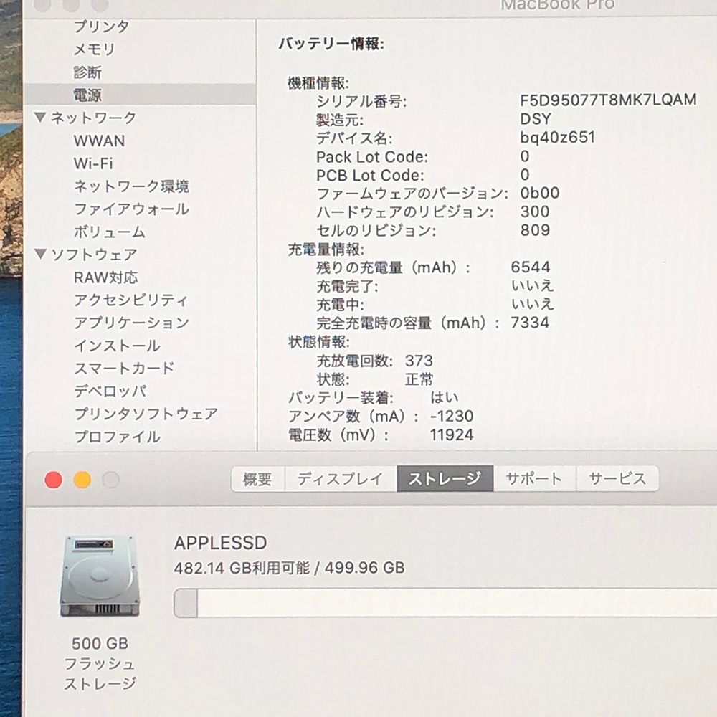Select ネットワーク category in sidebar
The image size is (717, 717).
pyautogui.click(x=93, y=118)
